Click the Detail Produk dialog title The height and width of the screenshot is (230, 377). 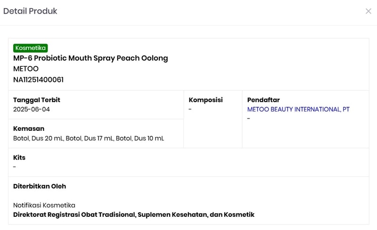30,11
